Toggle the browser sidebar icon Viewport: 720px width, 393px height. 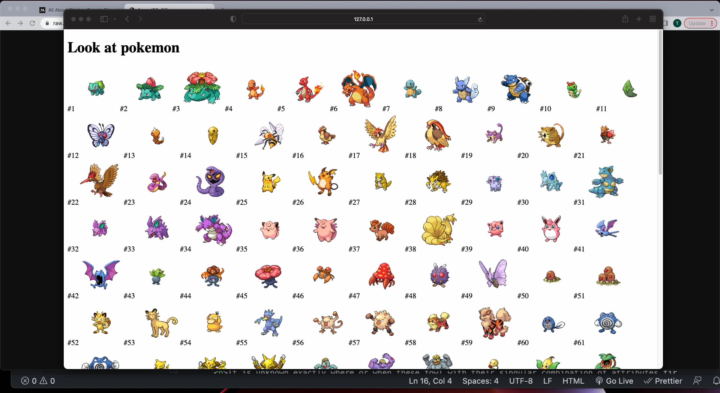(x=104, y=19)
